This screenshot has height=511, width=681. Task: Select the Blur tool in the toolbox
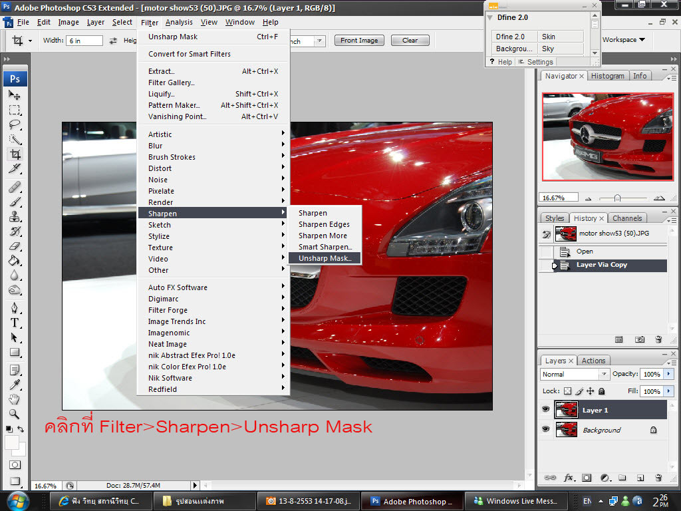(x=15, y=275)
